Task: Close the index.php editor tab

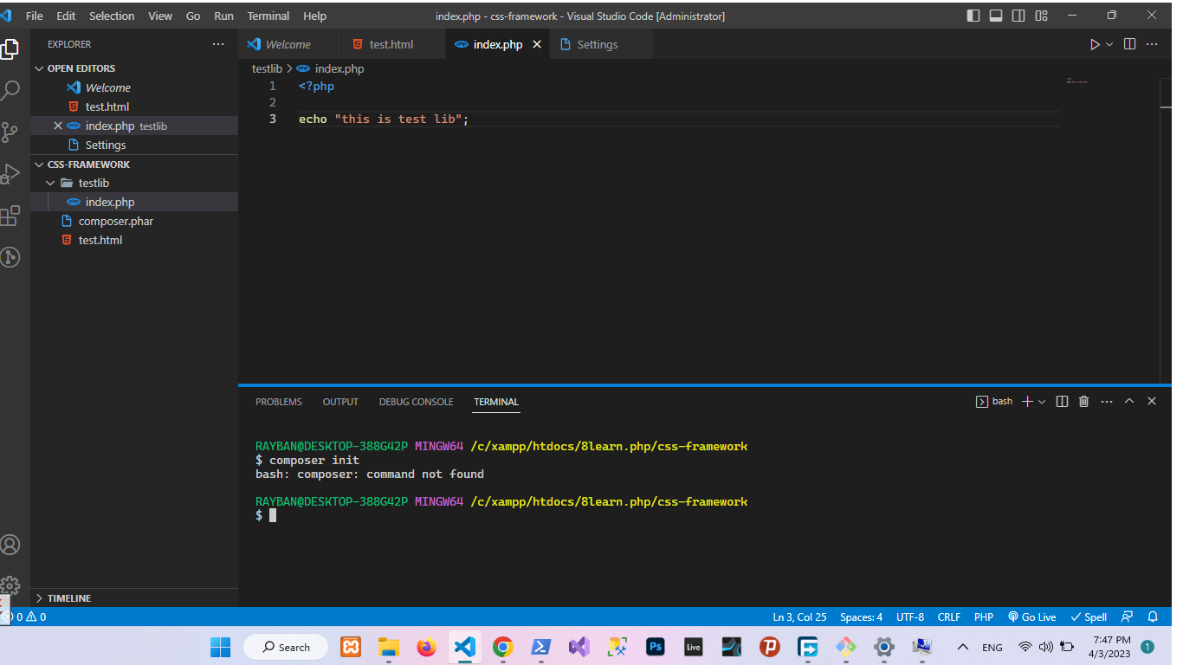Action: (x=537, y=44)
